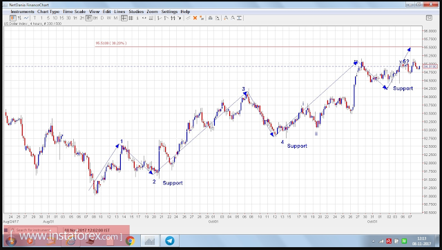Switch to the line chart type icon

point(26,18)
